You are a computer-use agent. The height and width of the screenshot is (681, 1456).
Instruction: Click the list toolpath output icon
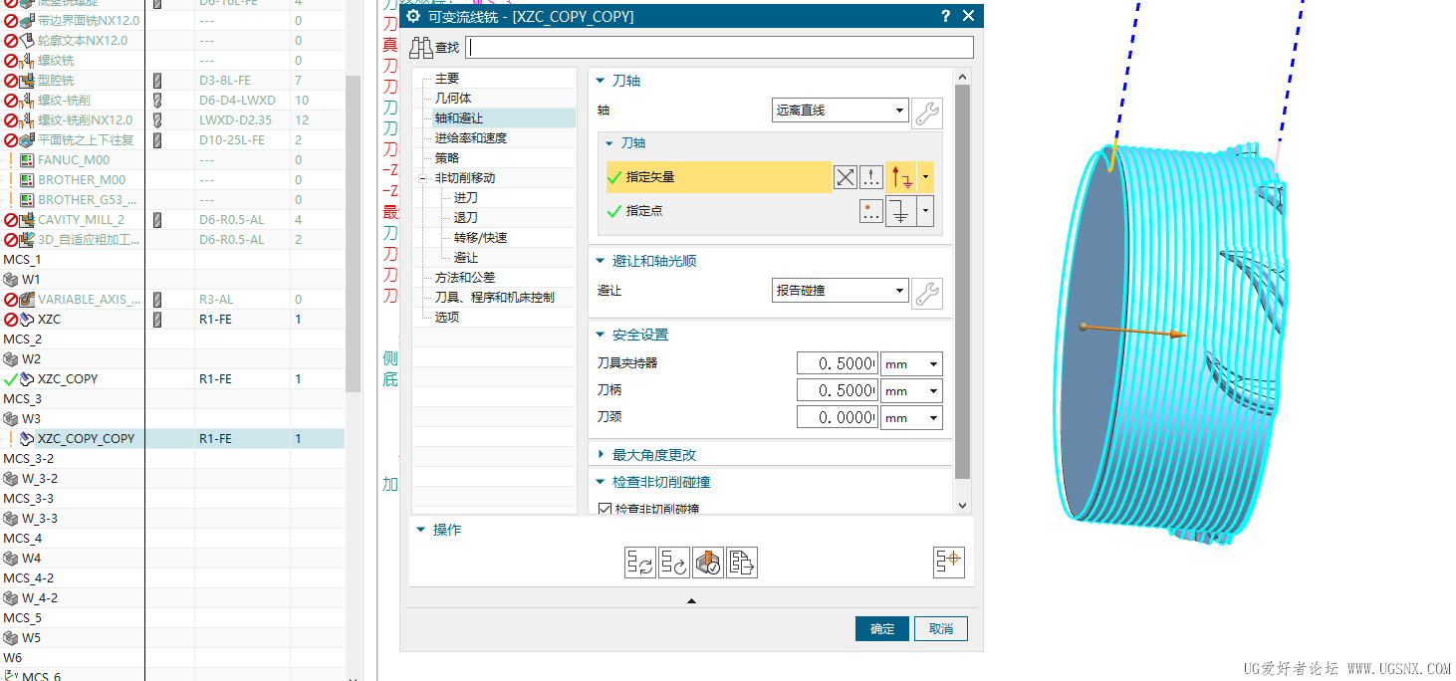741,562
